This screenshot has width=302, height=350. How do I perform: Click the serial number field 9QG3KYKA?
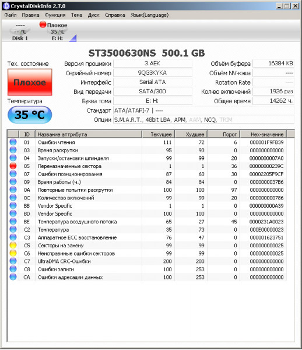[153, 73]
